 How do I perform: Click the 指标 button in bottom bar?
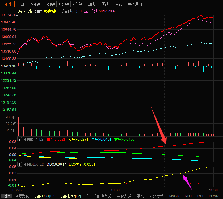coord(7,196)
